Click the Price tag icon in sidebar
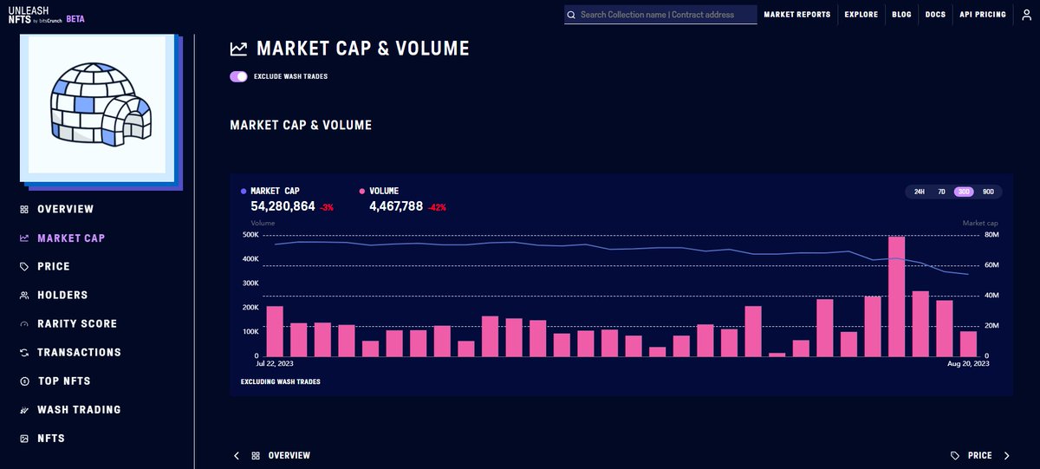This screenshot has height=469, width=1040. (24, 266)
